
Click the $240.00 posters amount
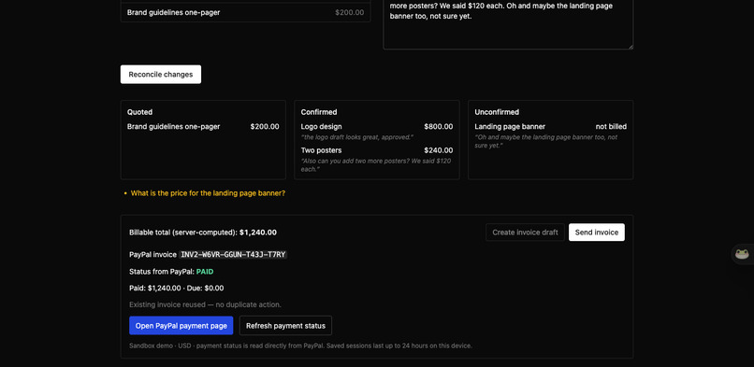tap(438, 150)
